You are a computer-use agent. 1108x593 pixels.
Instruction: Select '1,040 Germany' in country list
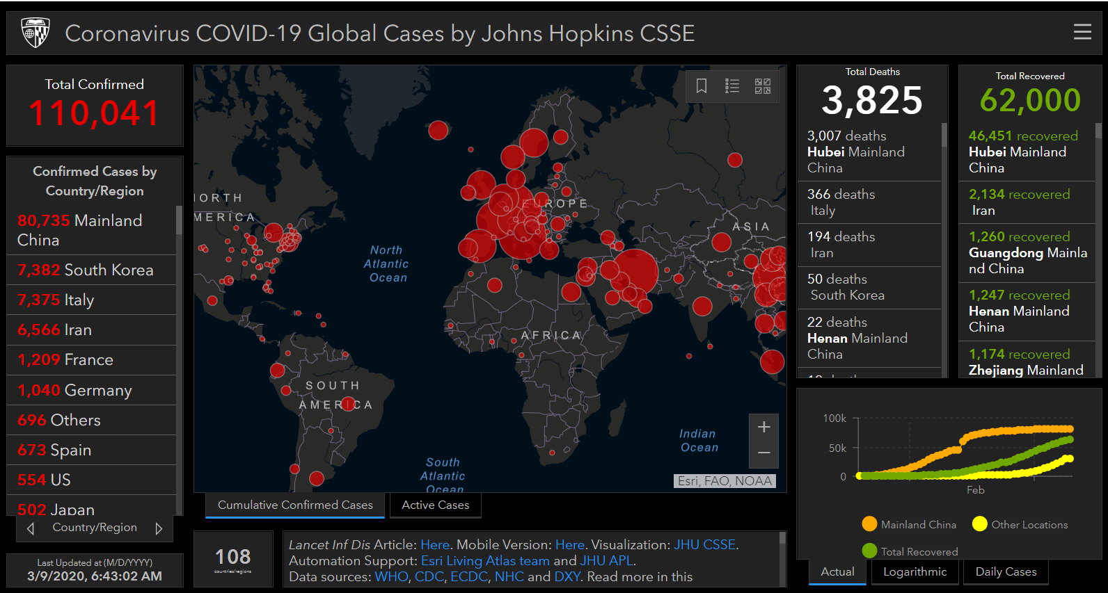tap(91, 390)
